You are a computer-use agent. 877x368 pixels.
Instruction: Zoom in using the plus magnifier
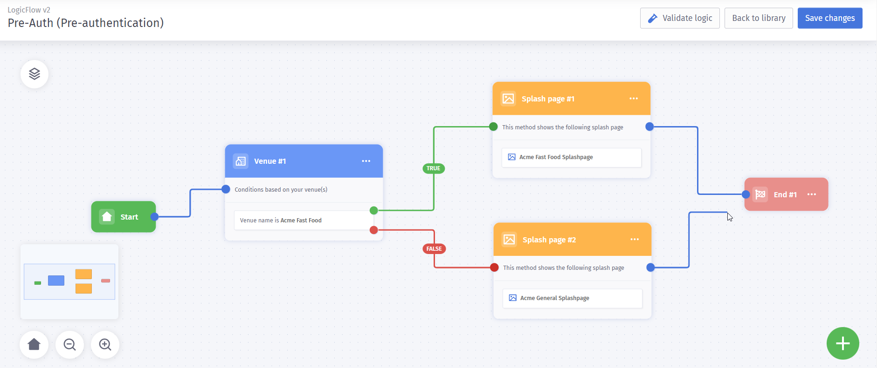click(105, 344)
